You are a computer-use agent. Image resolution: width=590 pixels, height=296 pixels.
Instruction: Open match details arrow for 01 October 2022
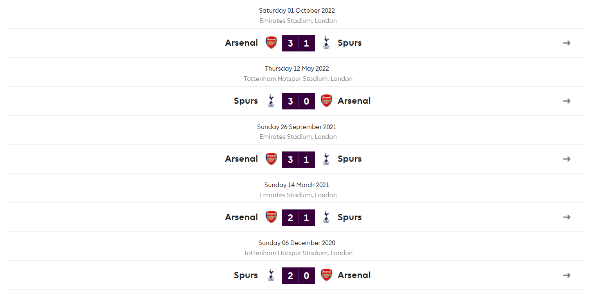pyautogui.click(x=567, y=43)
